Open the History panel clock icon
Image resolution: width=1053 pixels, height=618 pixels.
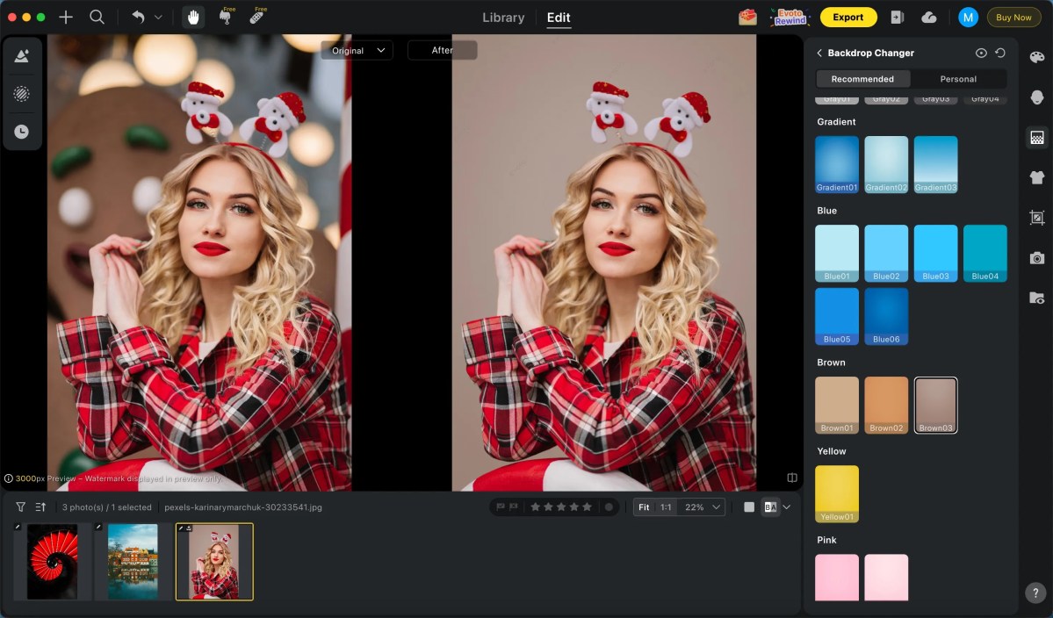coord(23,131)
